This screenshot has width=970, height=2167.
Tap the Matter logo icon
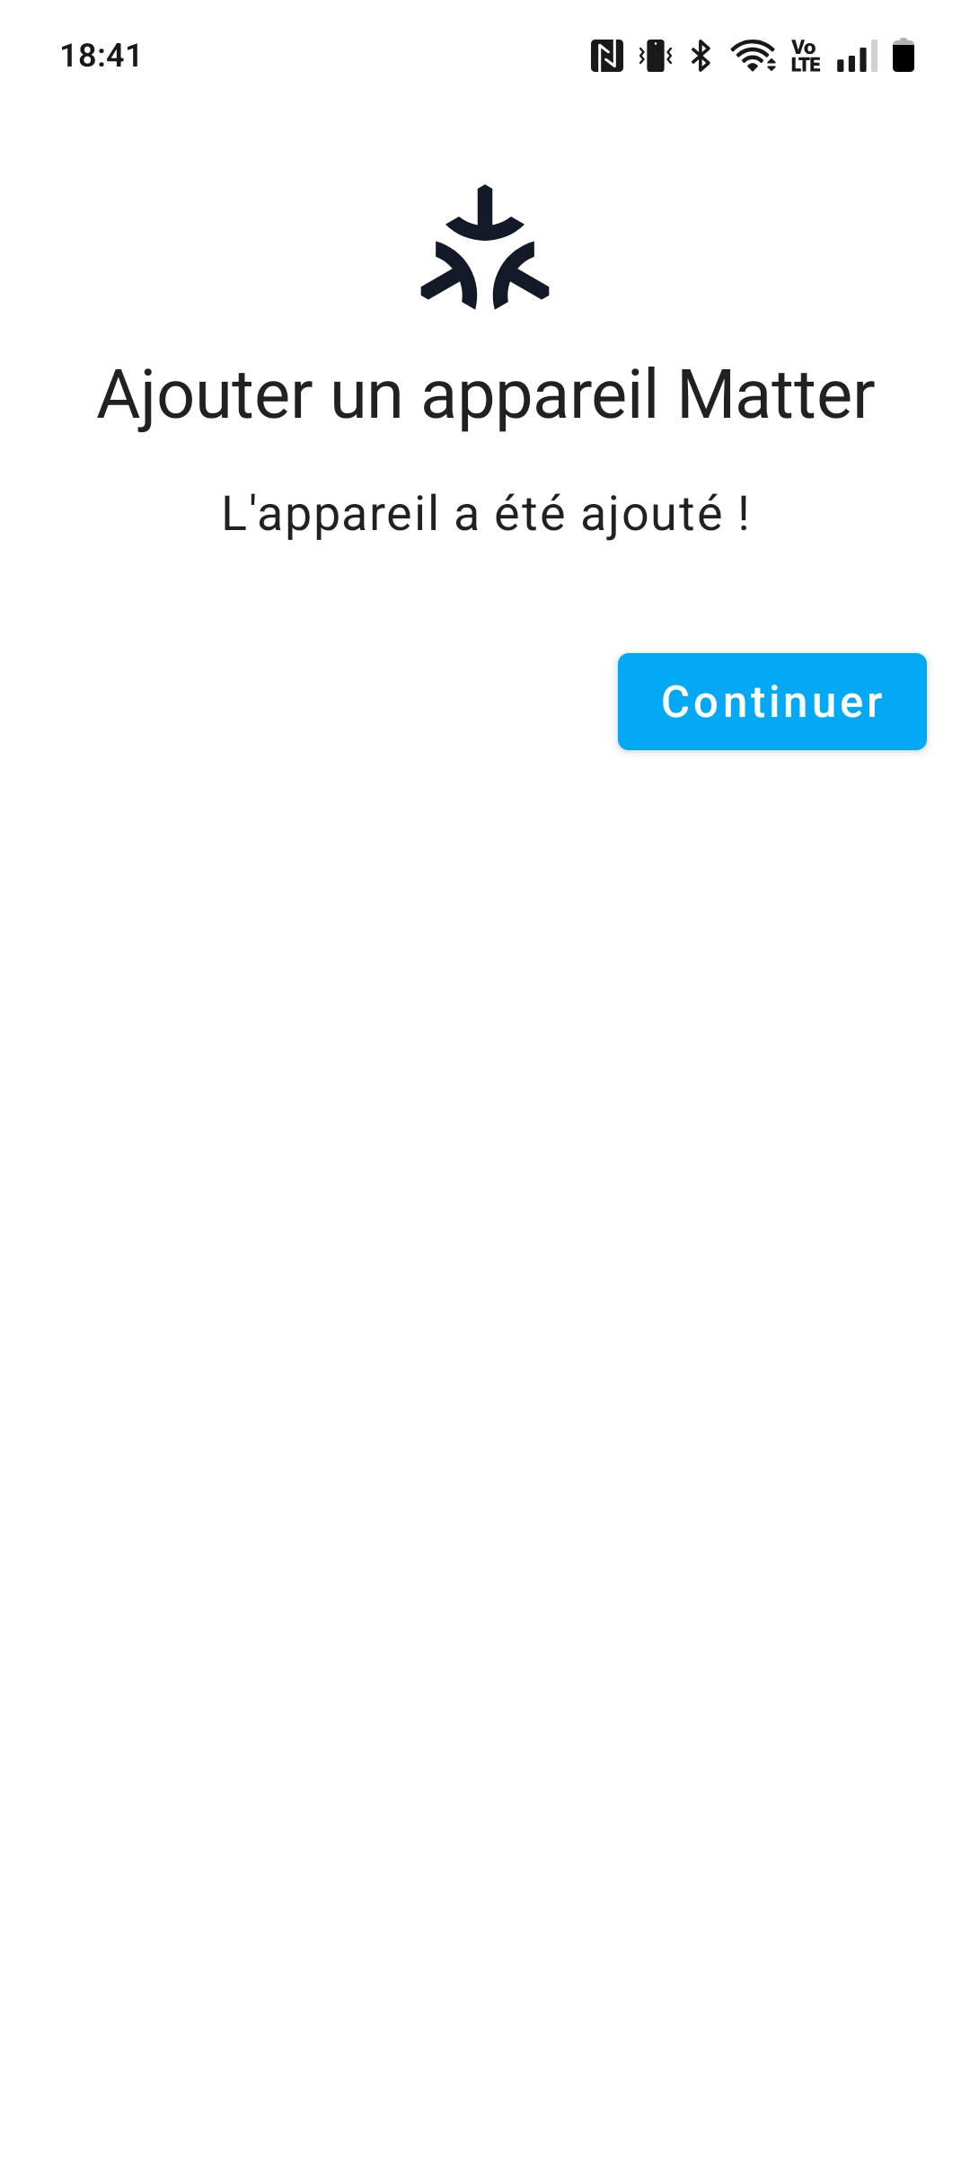485,247
